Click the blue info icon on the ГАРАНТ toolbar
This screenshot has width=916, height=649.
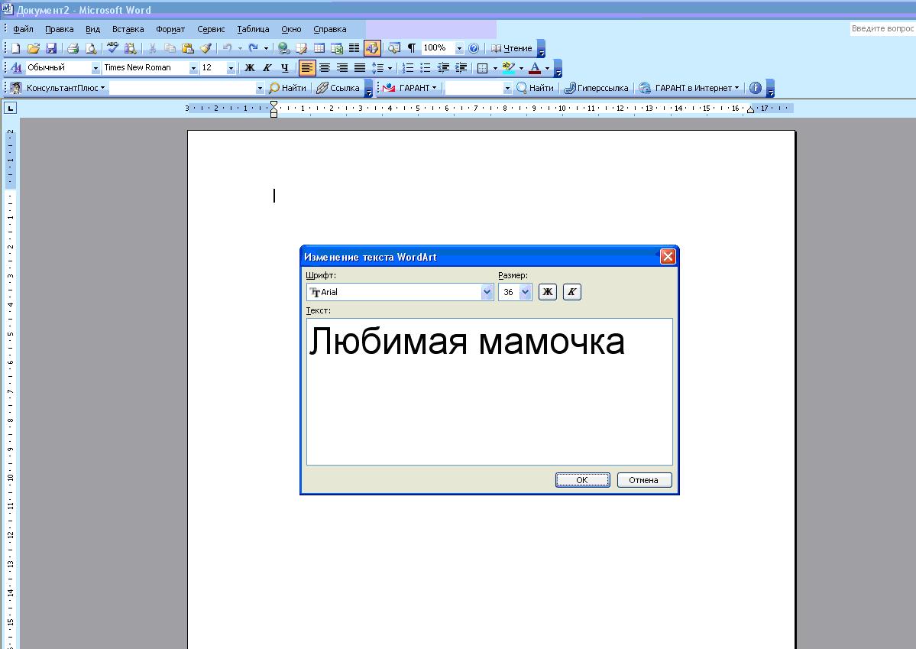(x=756, y=88)
